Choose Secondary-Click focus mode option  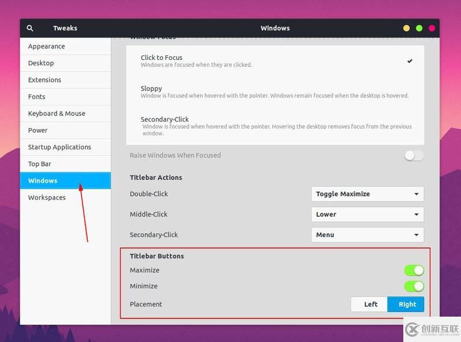pos(275,126)
